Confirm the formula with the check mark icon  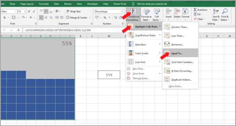tap(11, 30)
